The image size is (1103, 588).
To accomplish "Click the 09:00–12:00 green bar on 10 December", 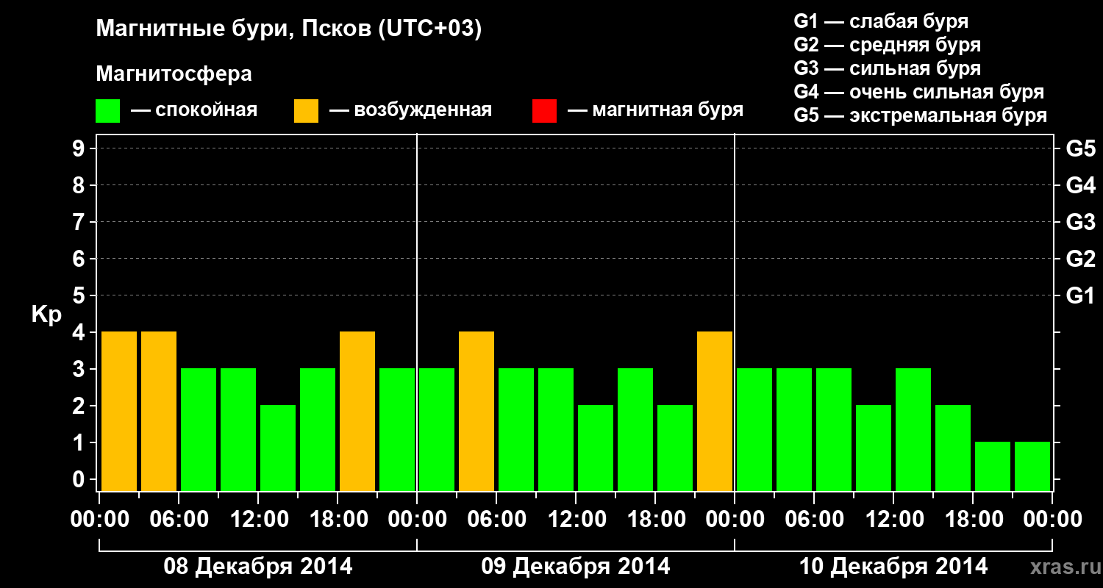I will pyautogui.click(x=874, y=448).
